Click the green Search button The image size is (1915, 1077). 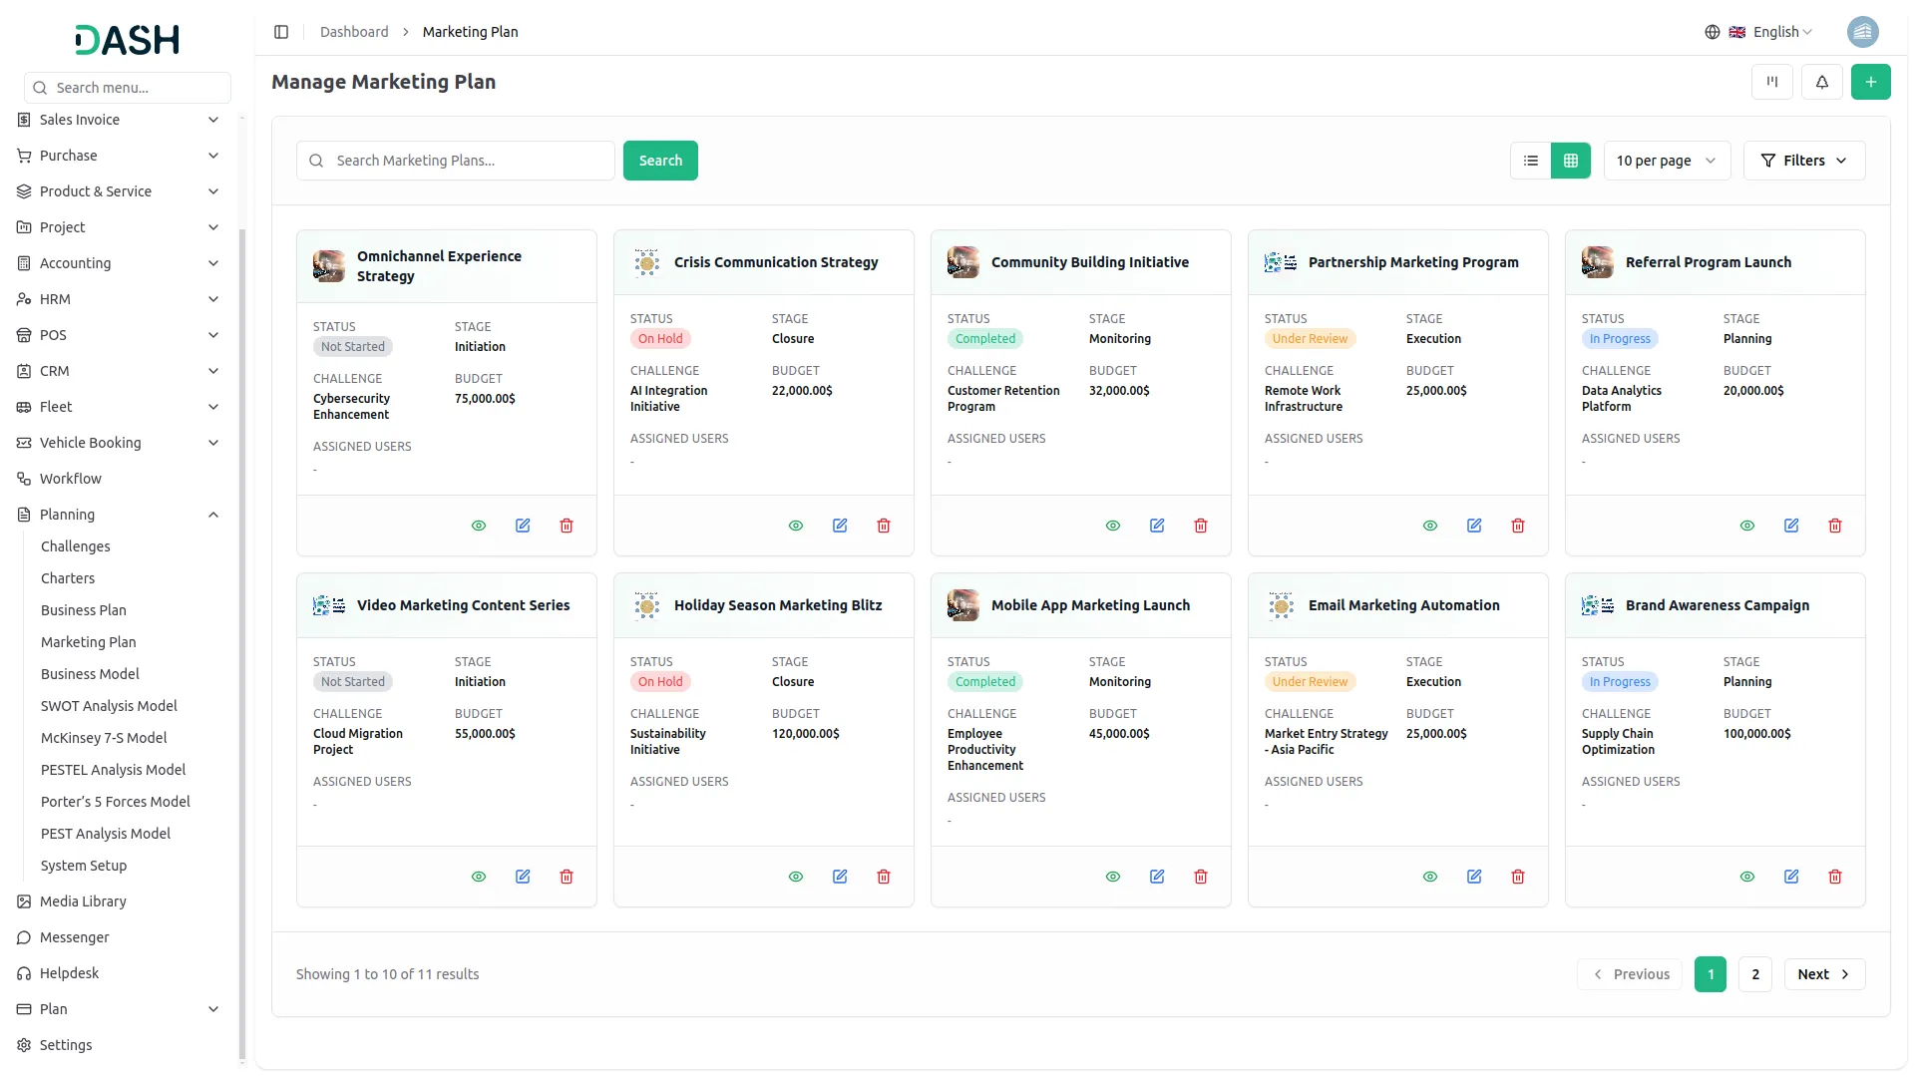[660, 161]
